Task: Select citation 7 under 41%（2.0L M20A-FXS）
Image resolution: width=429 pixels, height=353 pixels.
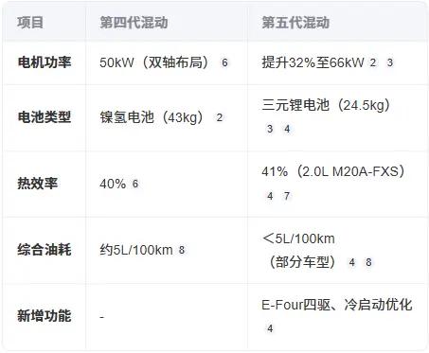Action: coord(287,196)
